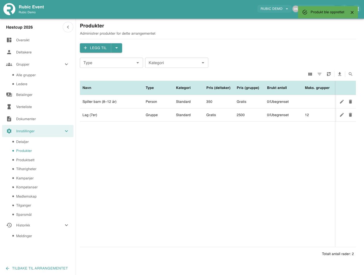Click the 'Totalt antall rader: 2' footer text
364x275 pixels.
338,254
